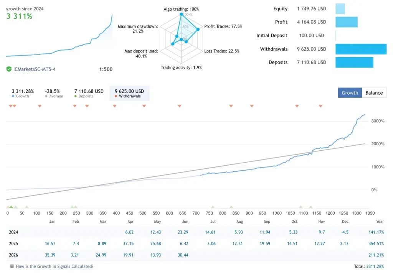Open How is the Growth in Signals Calculated link
The width and height of the screenshot is (393, 273).
tap(54, 266)
